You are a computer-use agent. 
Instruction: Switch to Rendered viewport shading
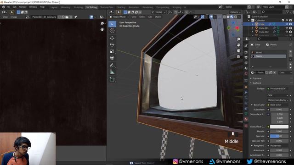tap(235, 17)
